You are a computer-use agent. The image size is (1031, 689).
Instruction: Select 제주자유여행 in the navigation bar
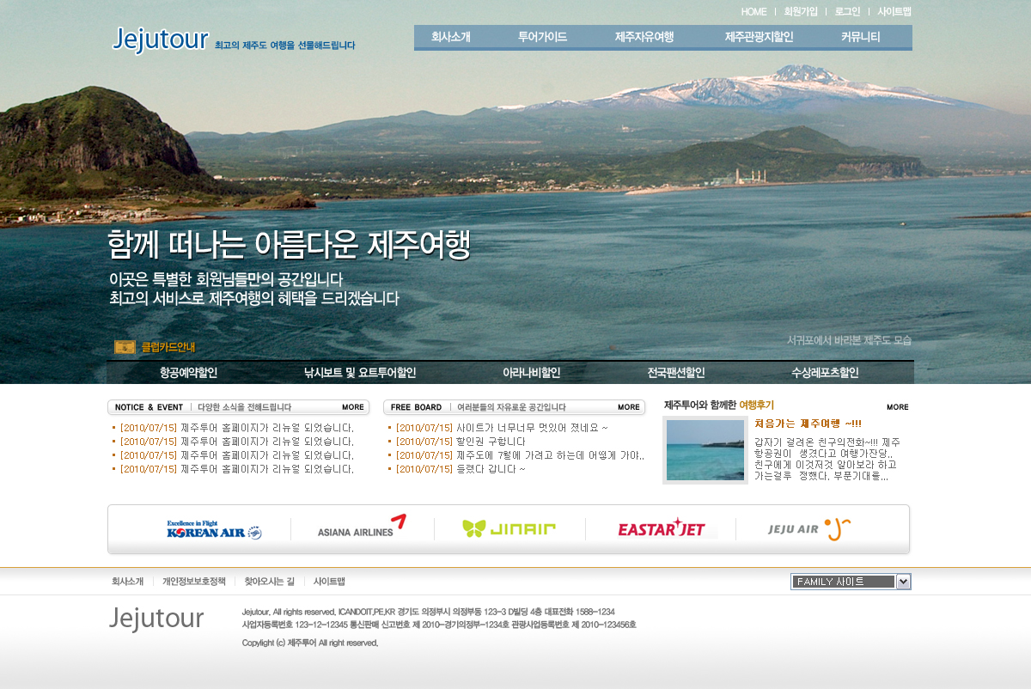(644, 37)
